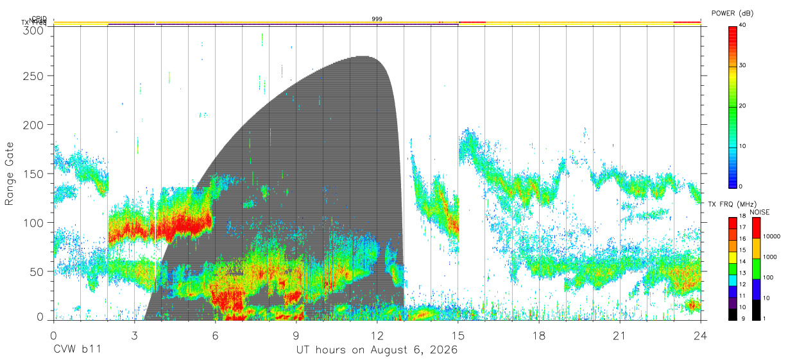Click the "CVW b11" radar label
This screenshot has height=363, width=788.
coord(76,350)
